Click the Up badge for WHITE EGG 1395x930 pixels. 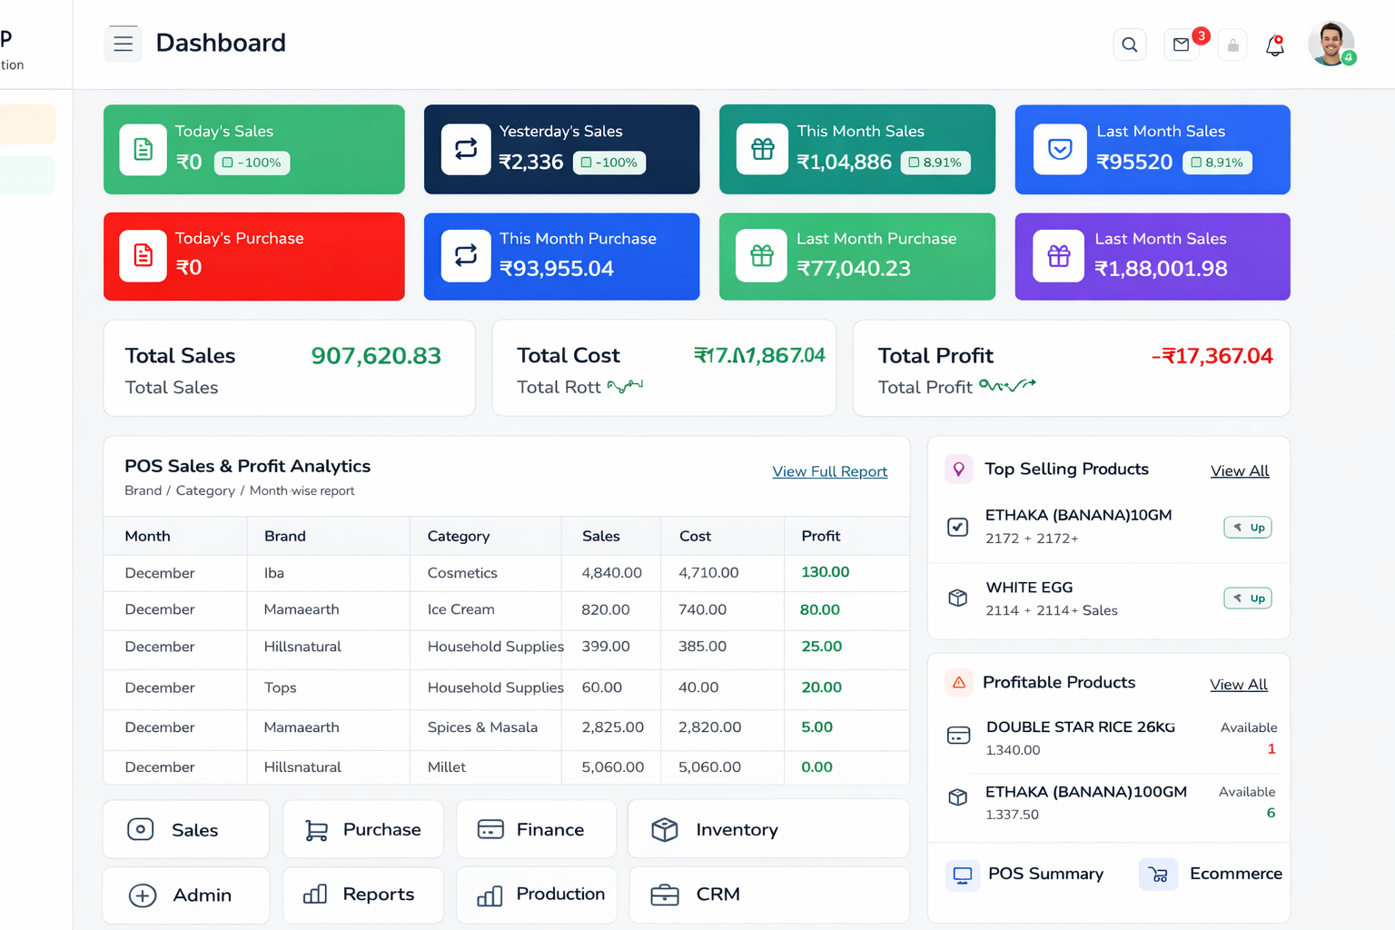pyautogui.click(x=1248, y=599)
